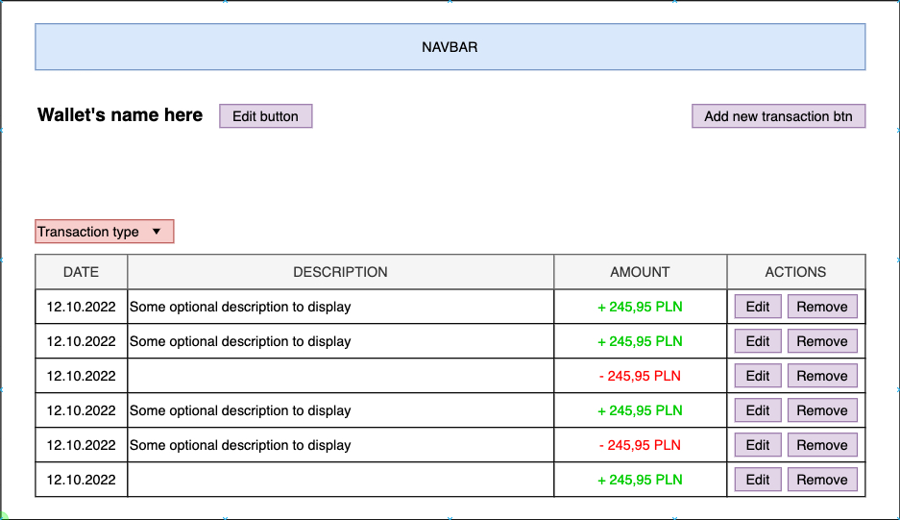Image resolution: width=900 pixels, height=520 pixels.
Task: Remove the red-amount transaction with no description
Action: (822, 376)
